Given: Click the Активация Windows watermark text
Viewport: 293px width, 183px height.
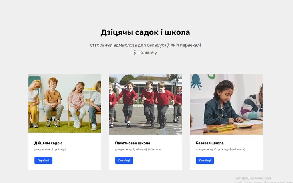Looking at the screenshot, I should (253, 178).
